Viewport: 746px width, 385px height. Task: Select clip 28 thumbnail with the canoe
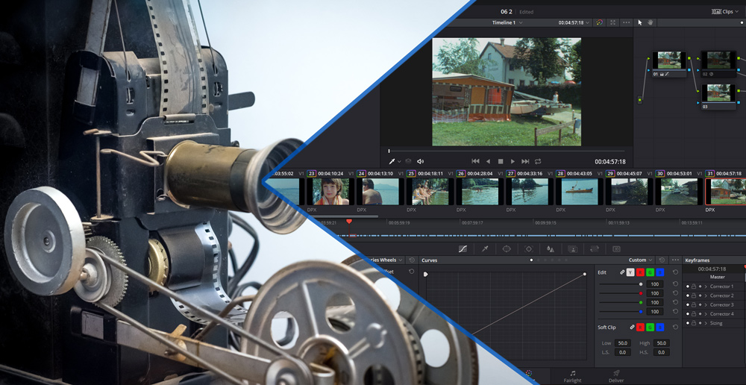click(580, 191)
